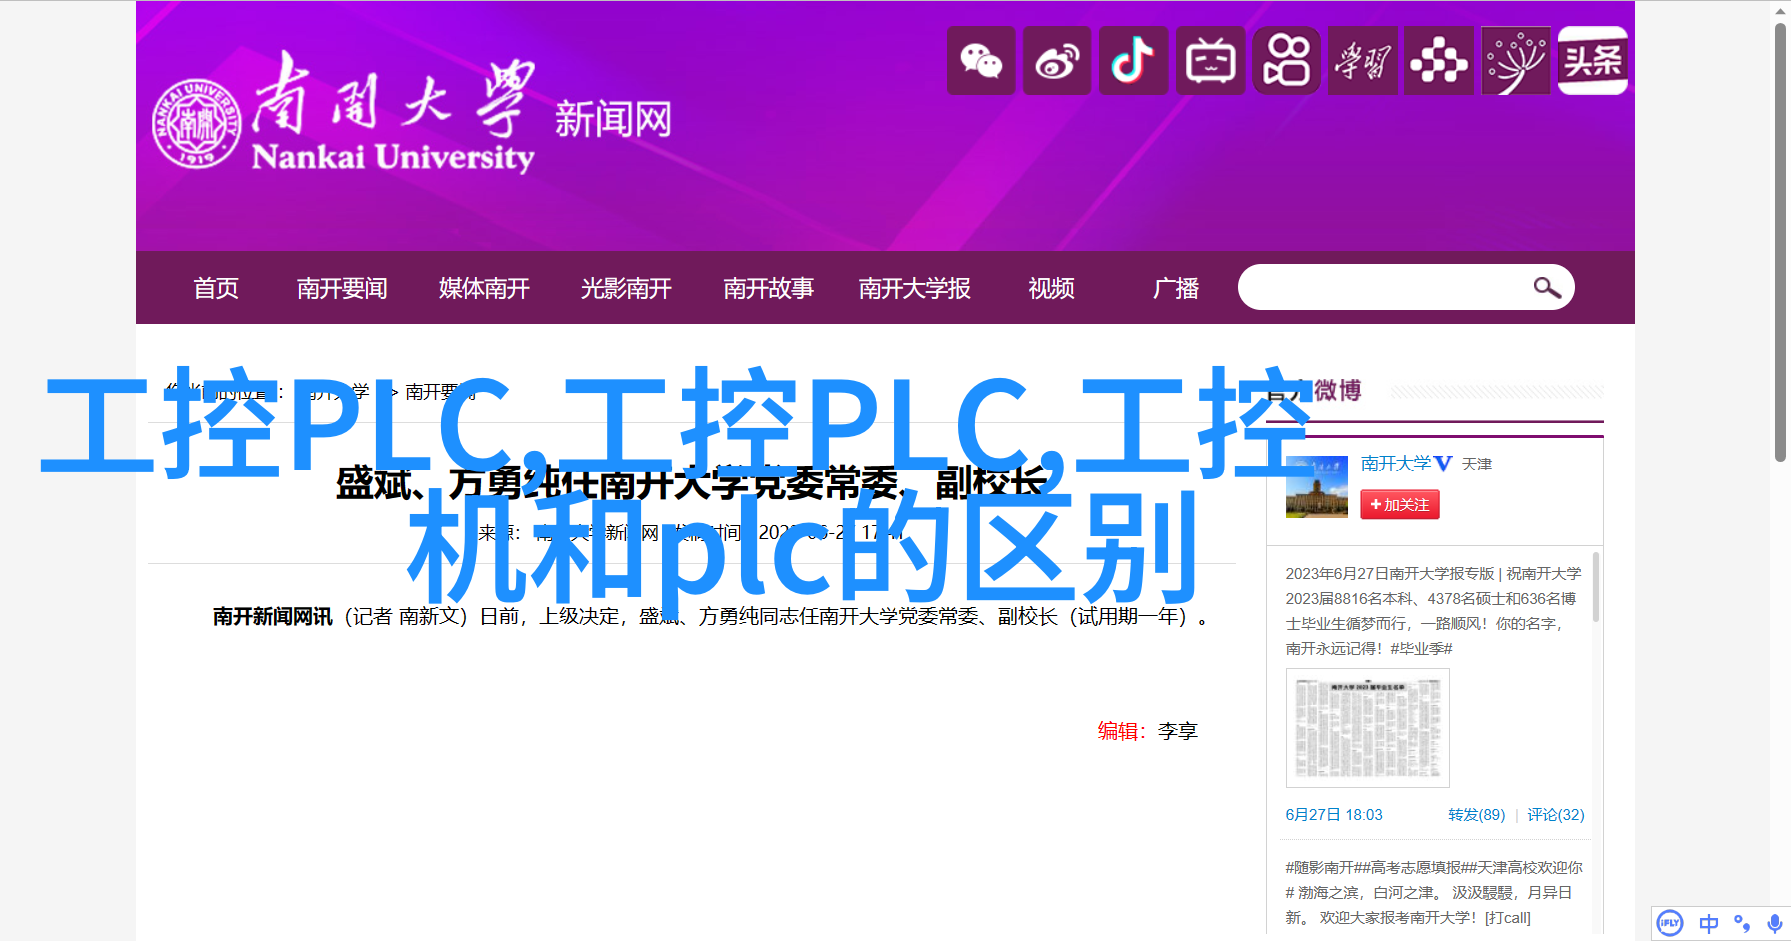Click the red 加关注 follow button
This screenshot has height=941, width=1791.
point(1399,505)
